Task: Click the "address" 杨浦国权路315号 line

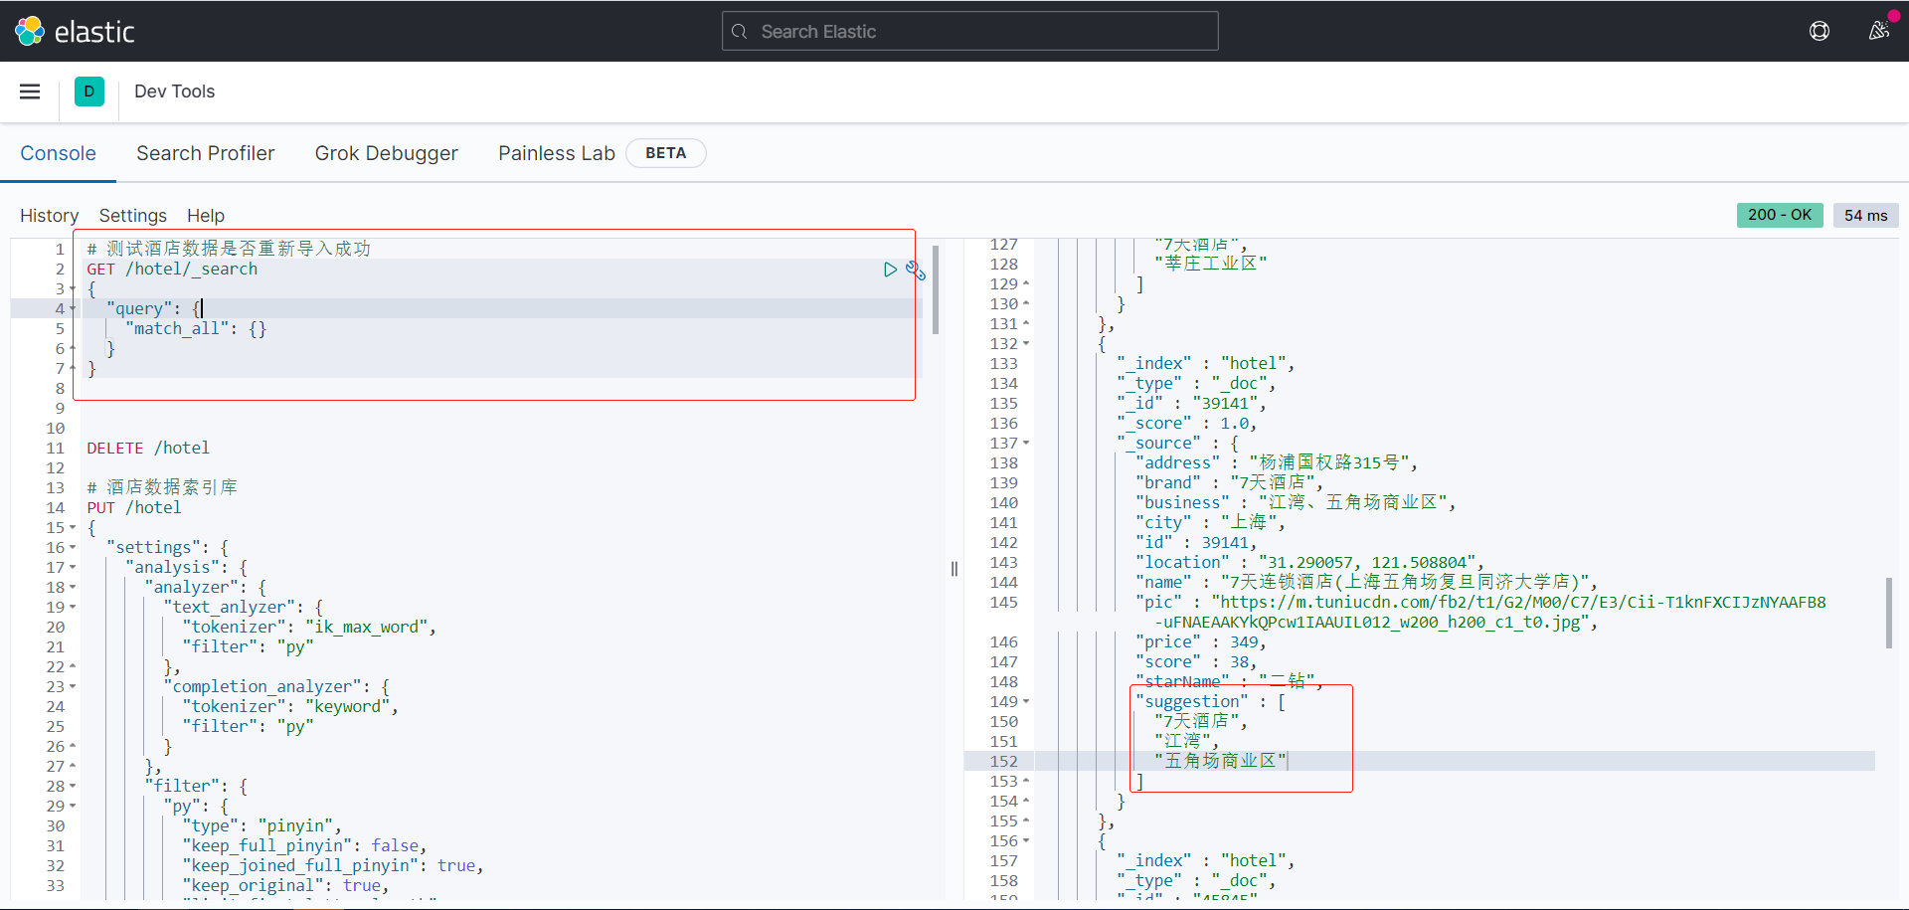Action: click(x=1277, y=462)
